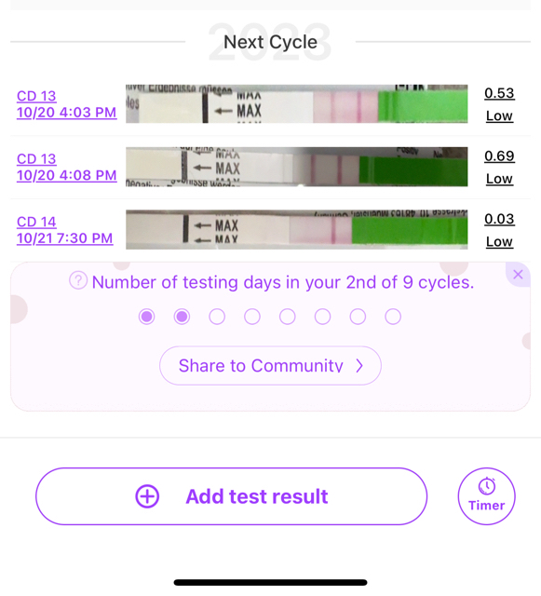
Task: Open the CD 13 10/20 4:03 PM entry
Action: pyautogui.click(x=66, y=104)
